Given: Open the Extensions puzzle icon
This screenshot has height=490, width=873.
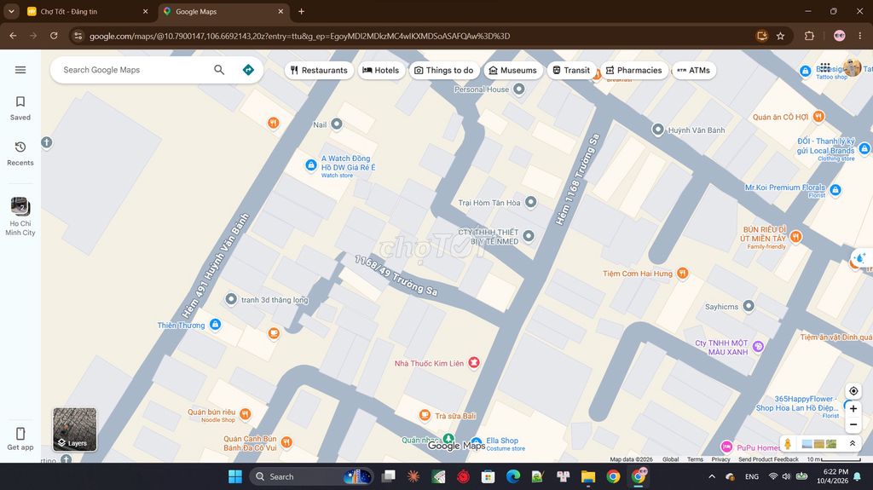Looking at the screenshot, I should pos(810,36).
